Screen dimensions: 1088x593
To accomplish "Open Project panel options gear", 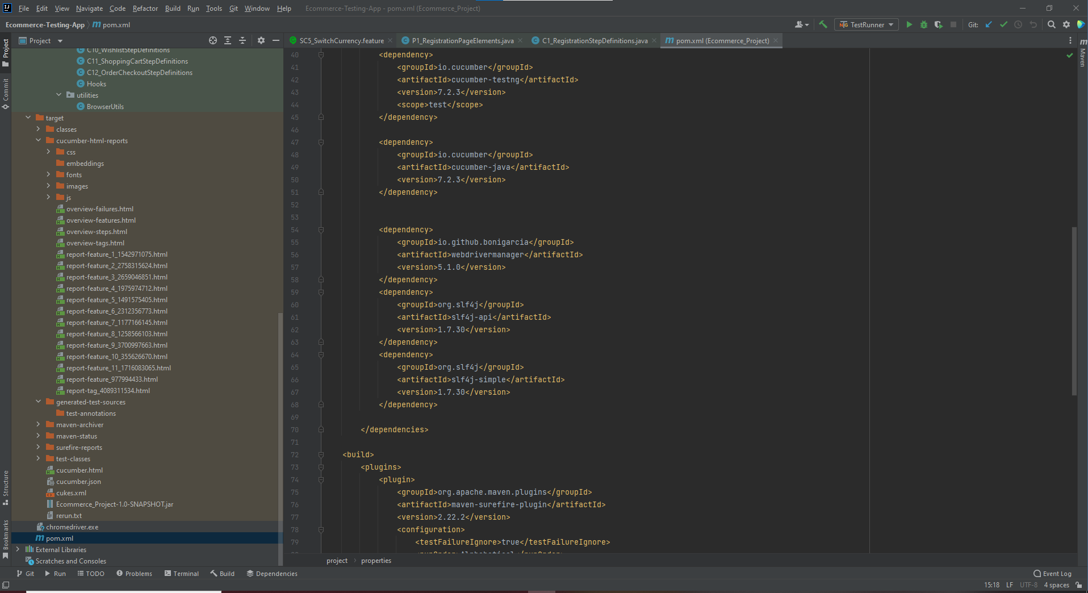I will 261,40.
